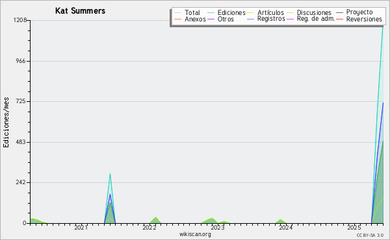Viewport: 390px width, 240px height.
Task: Click the cyan Total legend line swatch
Action: click(178, 13)
